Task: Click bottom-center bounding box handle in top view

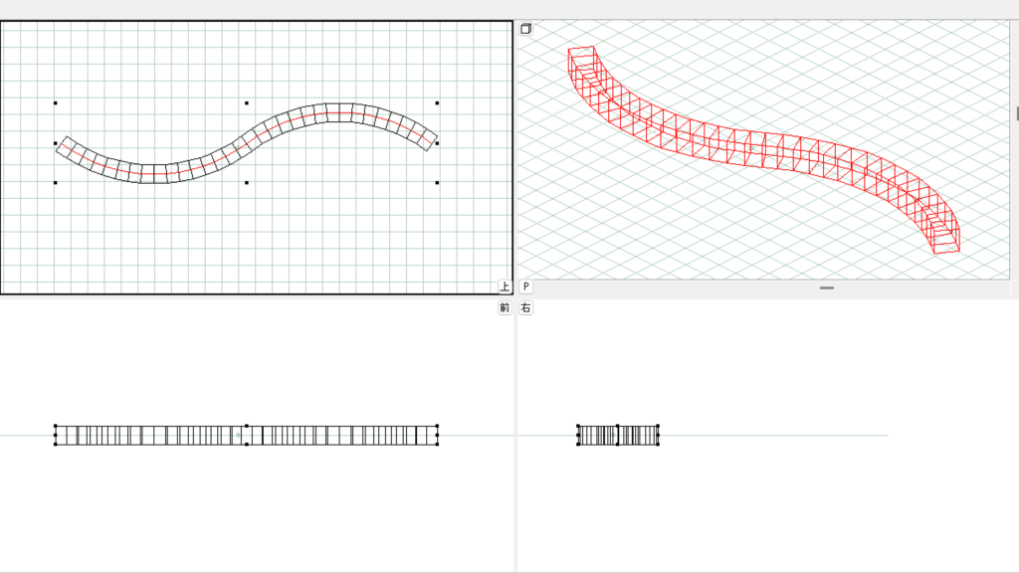Action: tap(246, 183)
